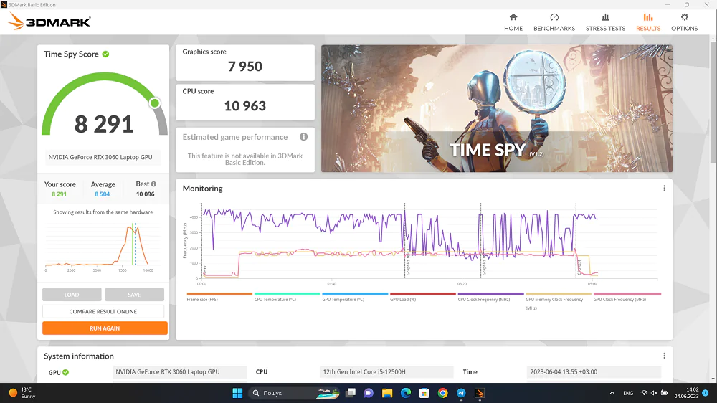
Task: Open Wi-Fi network settings in tray
Action: (644, 393)
